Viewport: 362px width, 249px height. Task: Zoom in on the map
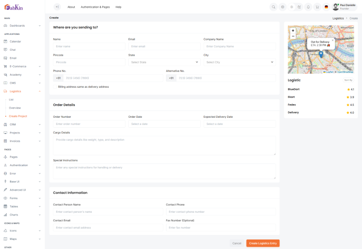[x=293, y=30]
